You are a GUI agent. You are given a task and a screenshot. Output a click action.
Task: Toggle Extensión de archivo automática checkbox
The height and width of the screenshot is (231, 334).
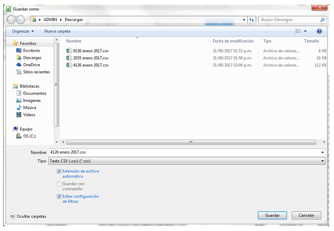coord(59,172)
